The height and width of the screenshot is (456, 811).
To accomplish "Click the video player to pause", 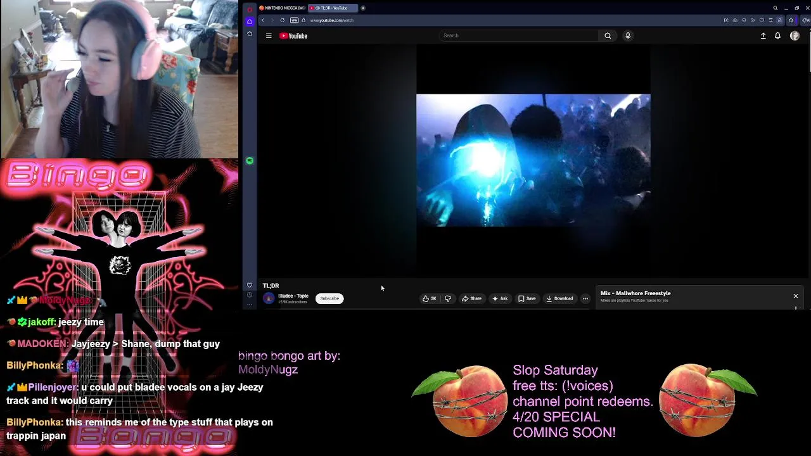I will [533, 160].
